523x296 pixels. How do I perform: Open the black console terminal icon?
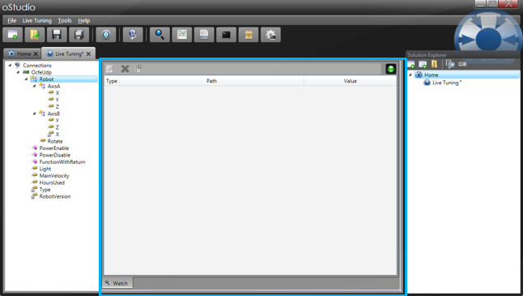pyautogui.click(x=226, y=34)
